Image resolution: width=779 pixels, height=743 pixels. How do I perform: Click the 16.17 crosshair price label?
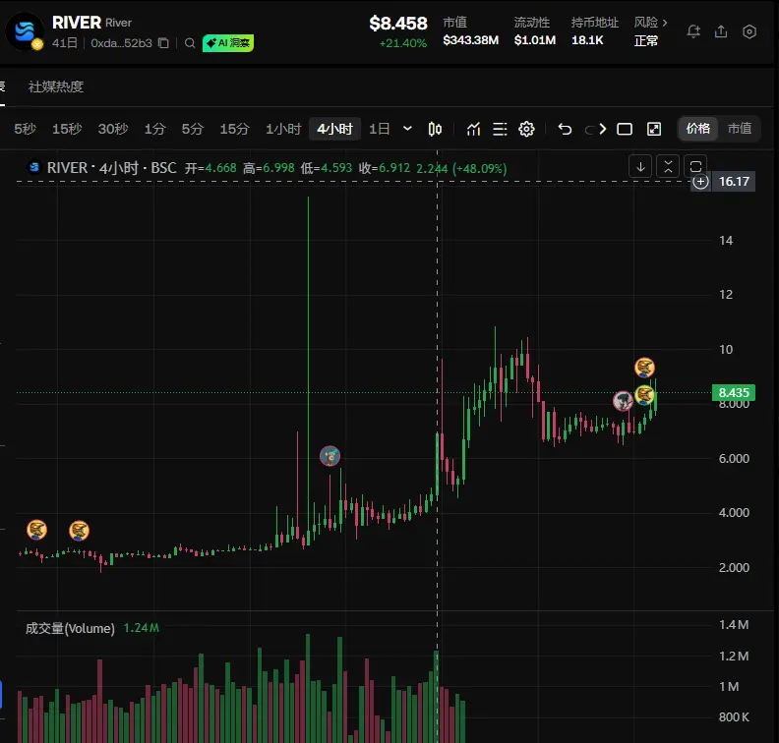[734, 182]
